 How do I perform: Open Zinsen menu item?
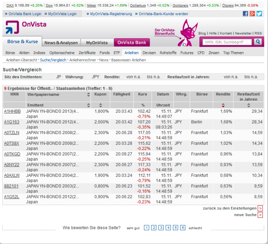point(214,53)
